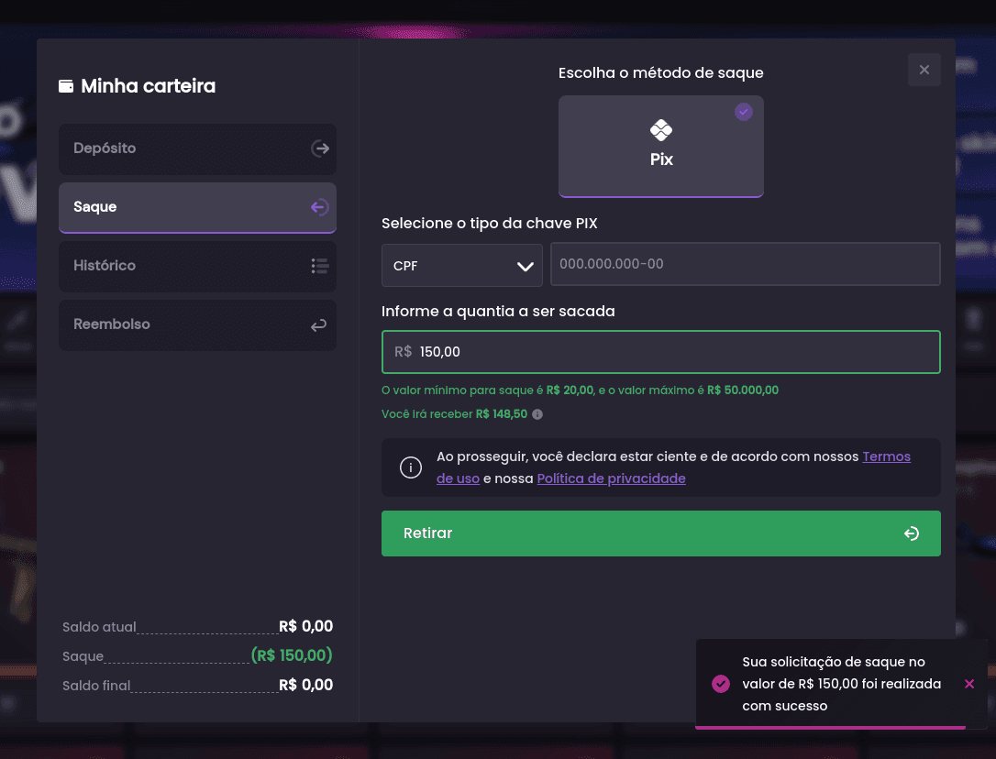Open the Reembolso section
The height and width of the screenshot is (759, 996).
[197, 325]
